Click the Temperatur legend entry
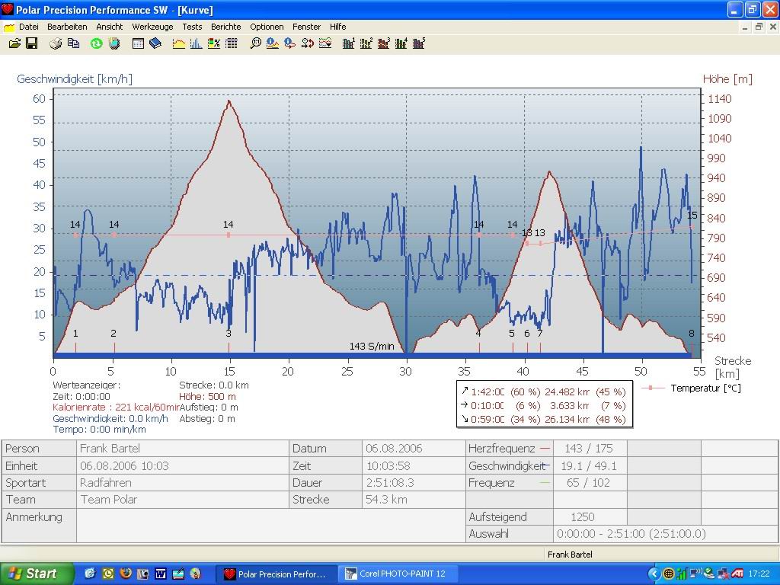 705,388
